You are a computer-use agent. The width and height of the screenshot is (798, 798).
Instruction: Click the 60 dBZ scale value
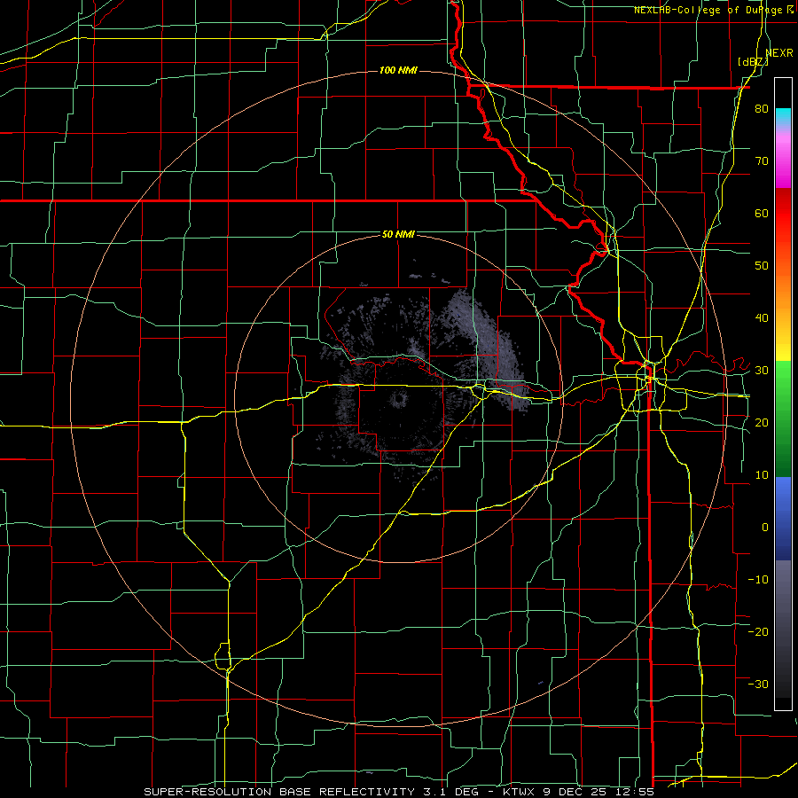[762, 214]
